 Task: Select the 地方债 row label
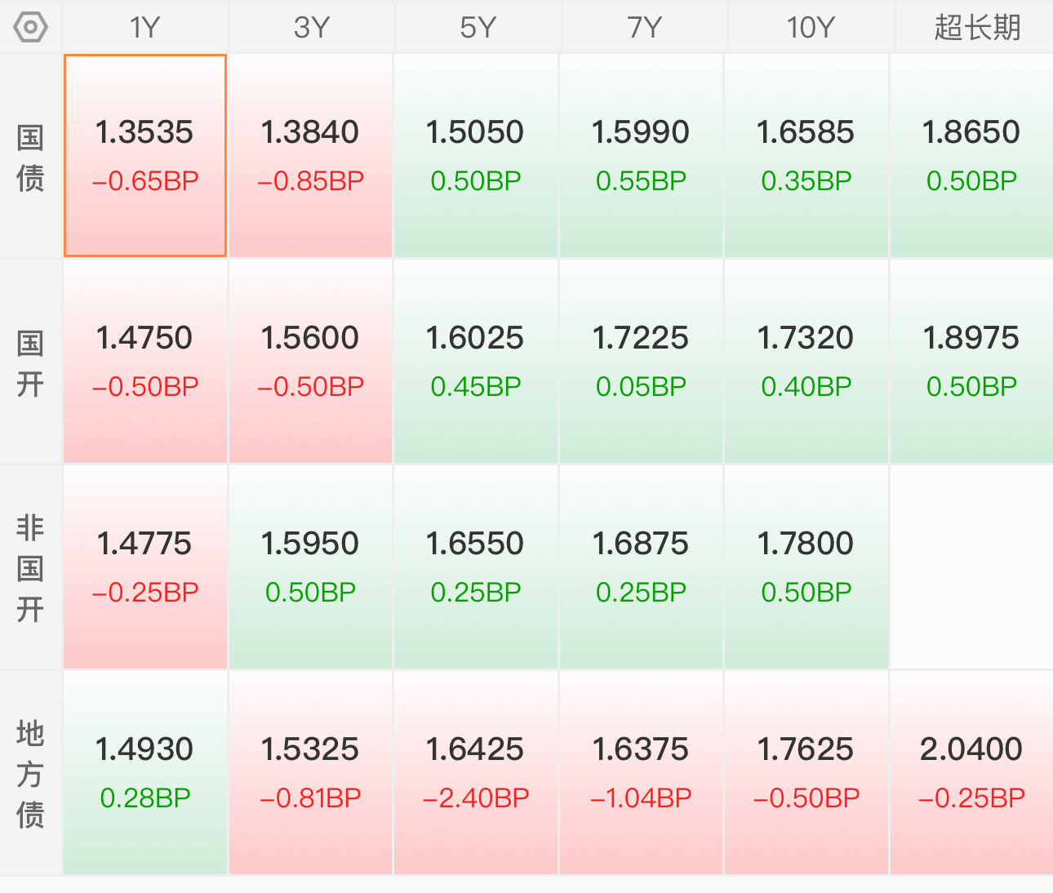[30, 773]
